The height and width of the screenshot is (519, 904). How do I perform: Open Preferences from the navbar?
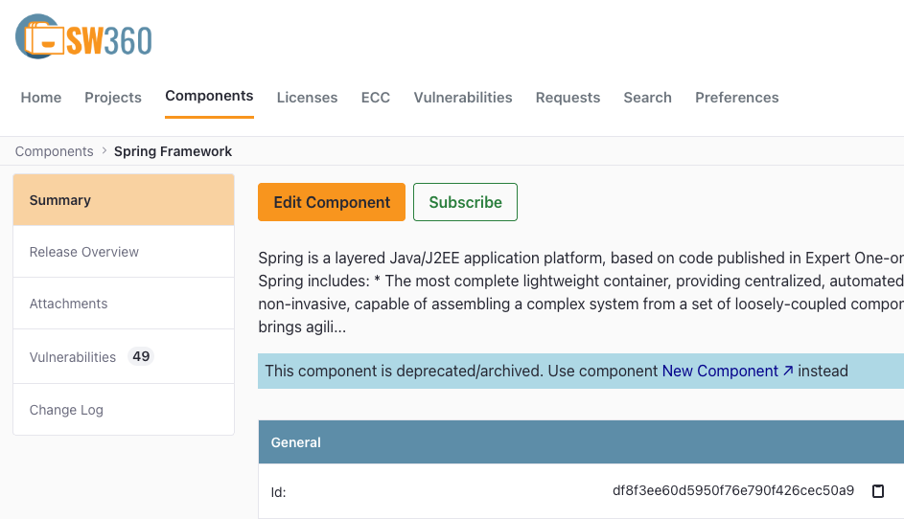click(x=736, y=98)
